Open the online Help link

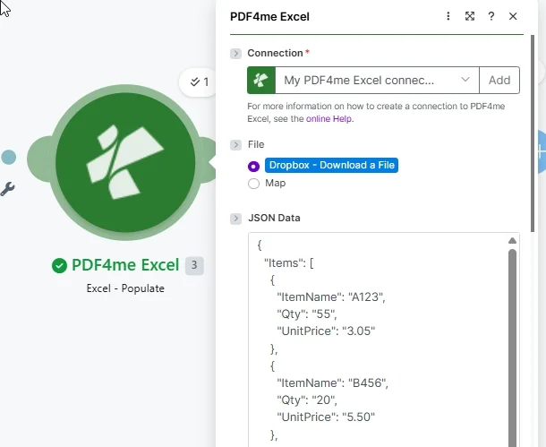click(x=328, y=119)
